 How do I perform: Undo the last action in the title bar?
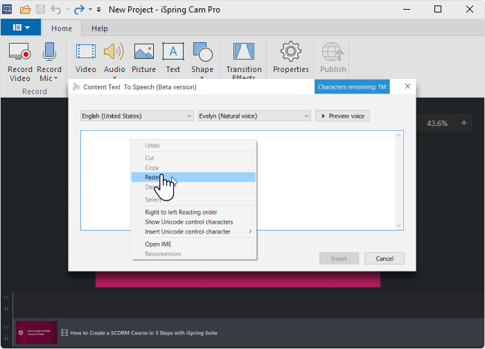coord(56,10)
